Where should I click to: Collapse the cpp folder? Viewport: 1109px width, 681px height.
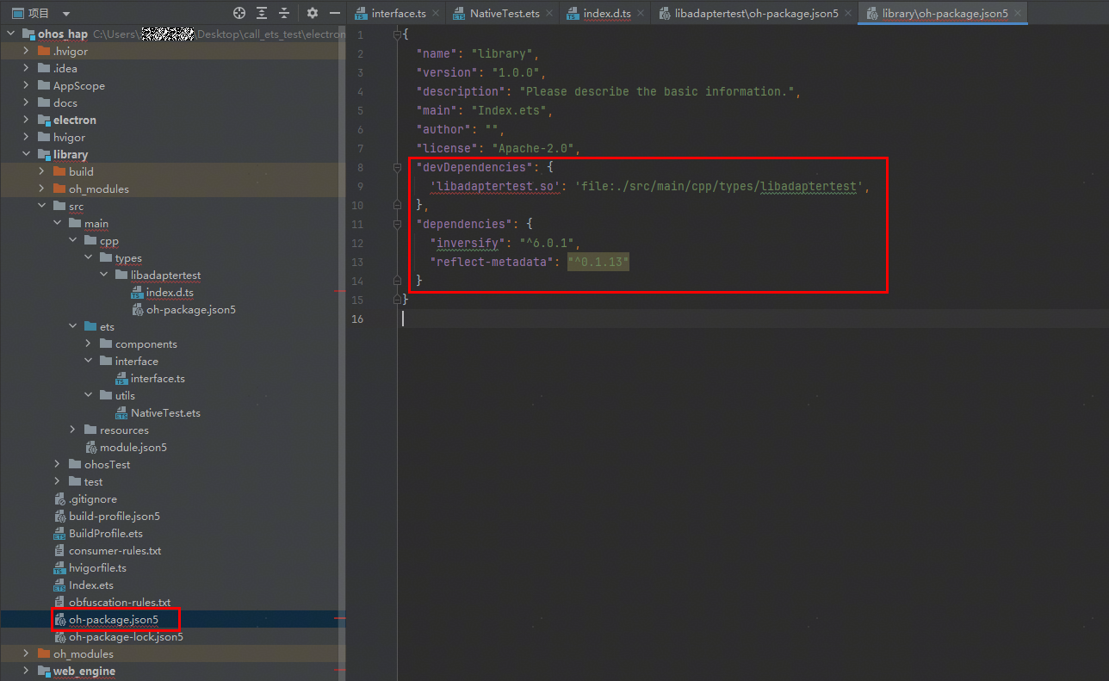[73, 241]
